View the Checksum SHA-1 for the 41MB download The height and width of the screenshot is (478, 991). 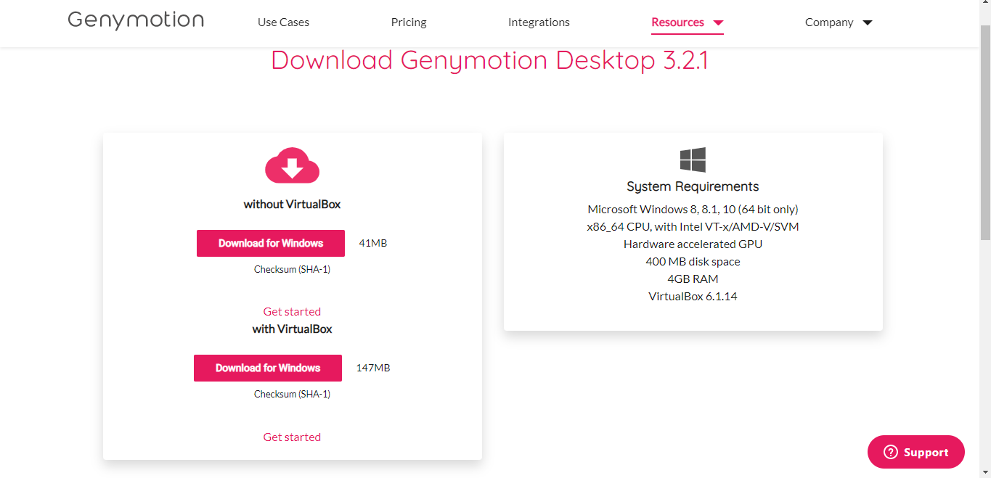pos(292,268)
